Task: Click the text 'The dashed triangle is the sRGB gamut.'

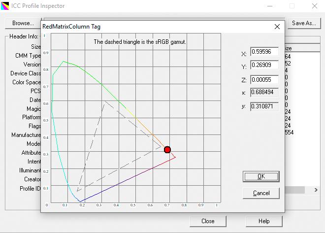Action: tap(140, 42)
